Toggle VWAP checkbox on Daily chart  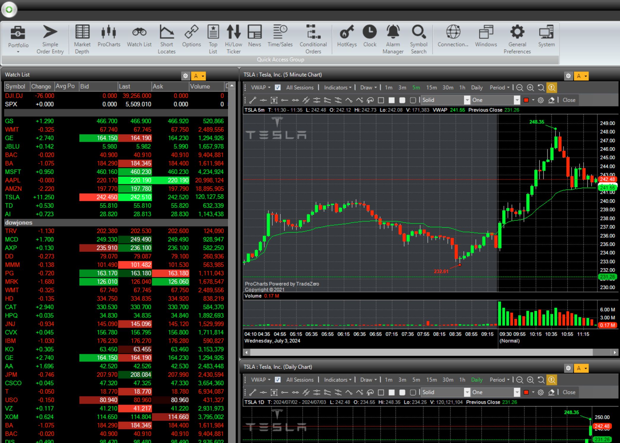(278, 380)
